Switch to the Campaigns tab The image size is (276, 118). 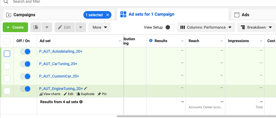coord(24,15)
